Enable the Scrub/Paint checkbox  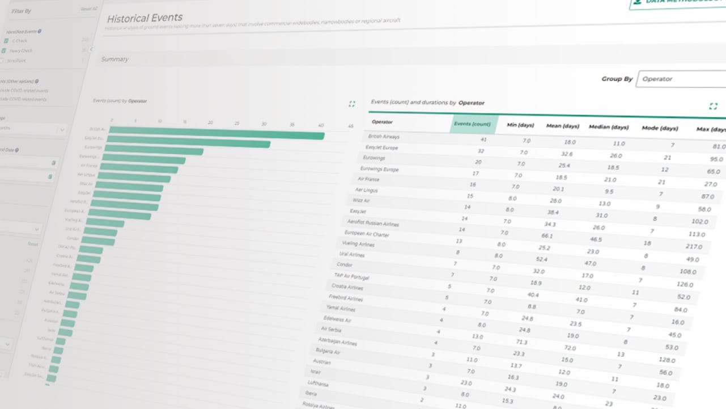coord(2,61)
